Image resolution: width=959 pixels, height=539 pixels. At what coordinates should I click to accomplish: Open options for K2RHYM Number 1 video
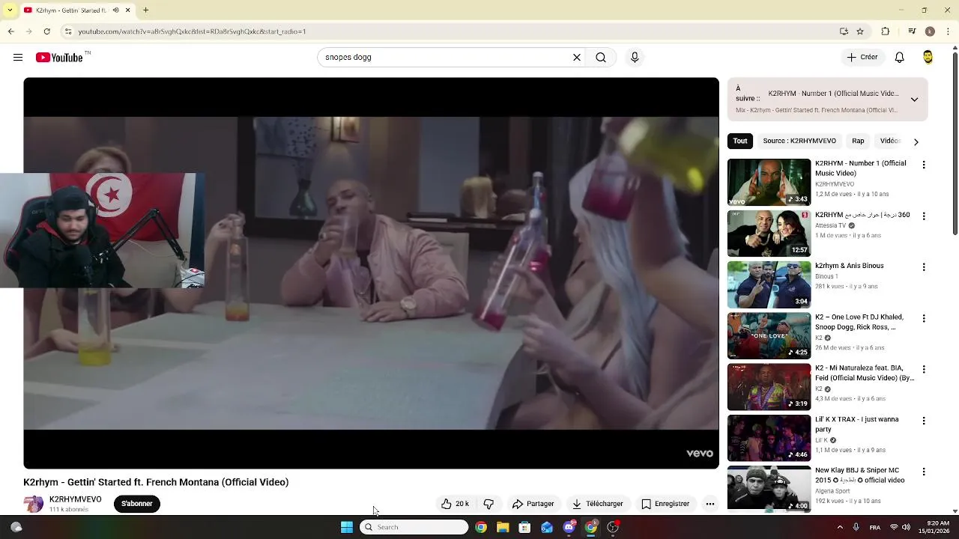click(924, 165)
